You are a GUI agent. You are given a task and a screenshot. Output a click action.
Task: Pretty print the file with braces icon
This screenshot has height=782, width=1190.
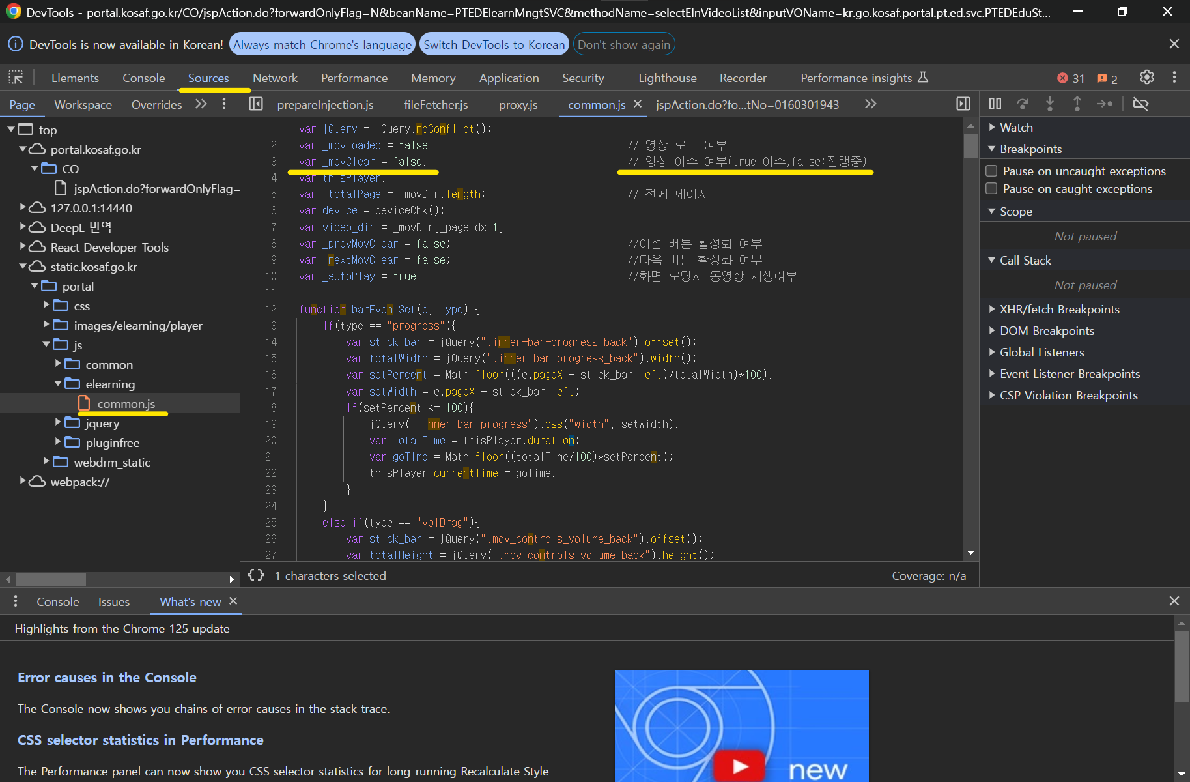256,575
